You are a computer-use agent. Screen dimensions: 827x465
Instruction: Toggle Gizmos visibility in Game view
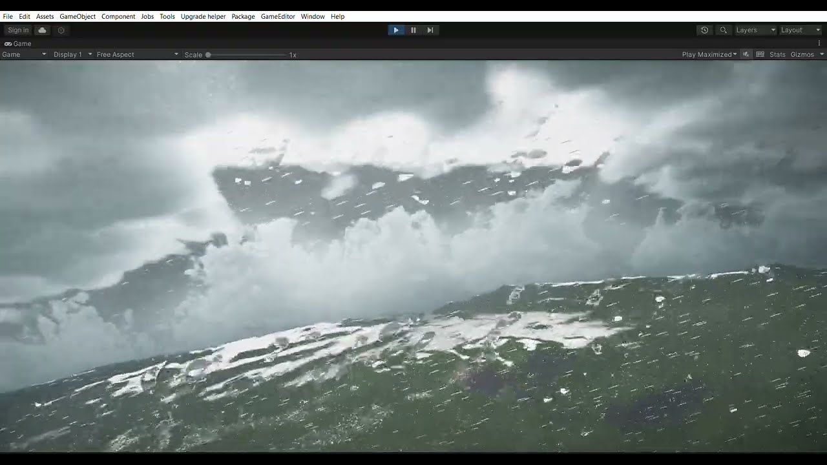click(802, 55)
